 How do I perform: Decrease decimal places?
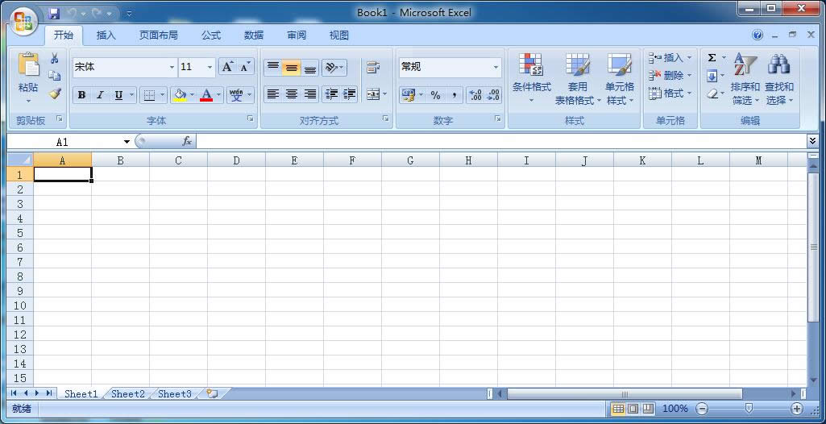pyautogui.click(x=493, y=95)
